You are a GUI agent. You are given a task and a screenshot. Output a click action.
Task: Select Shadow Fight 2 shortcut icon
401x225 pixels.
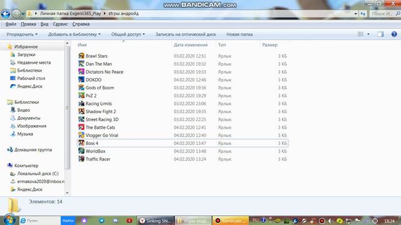pyautogui.click(x=81, y=111)
